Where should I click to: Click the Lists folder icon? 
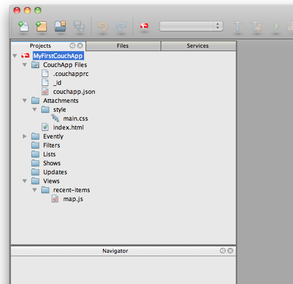(35, 154)
